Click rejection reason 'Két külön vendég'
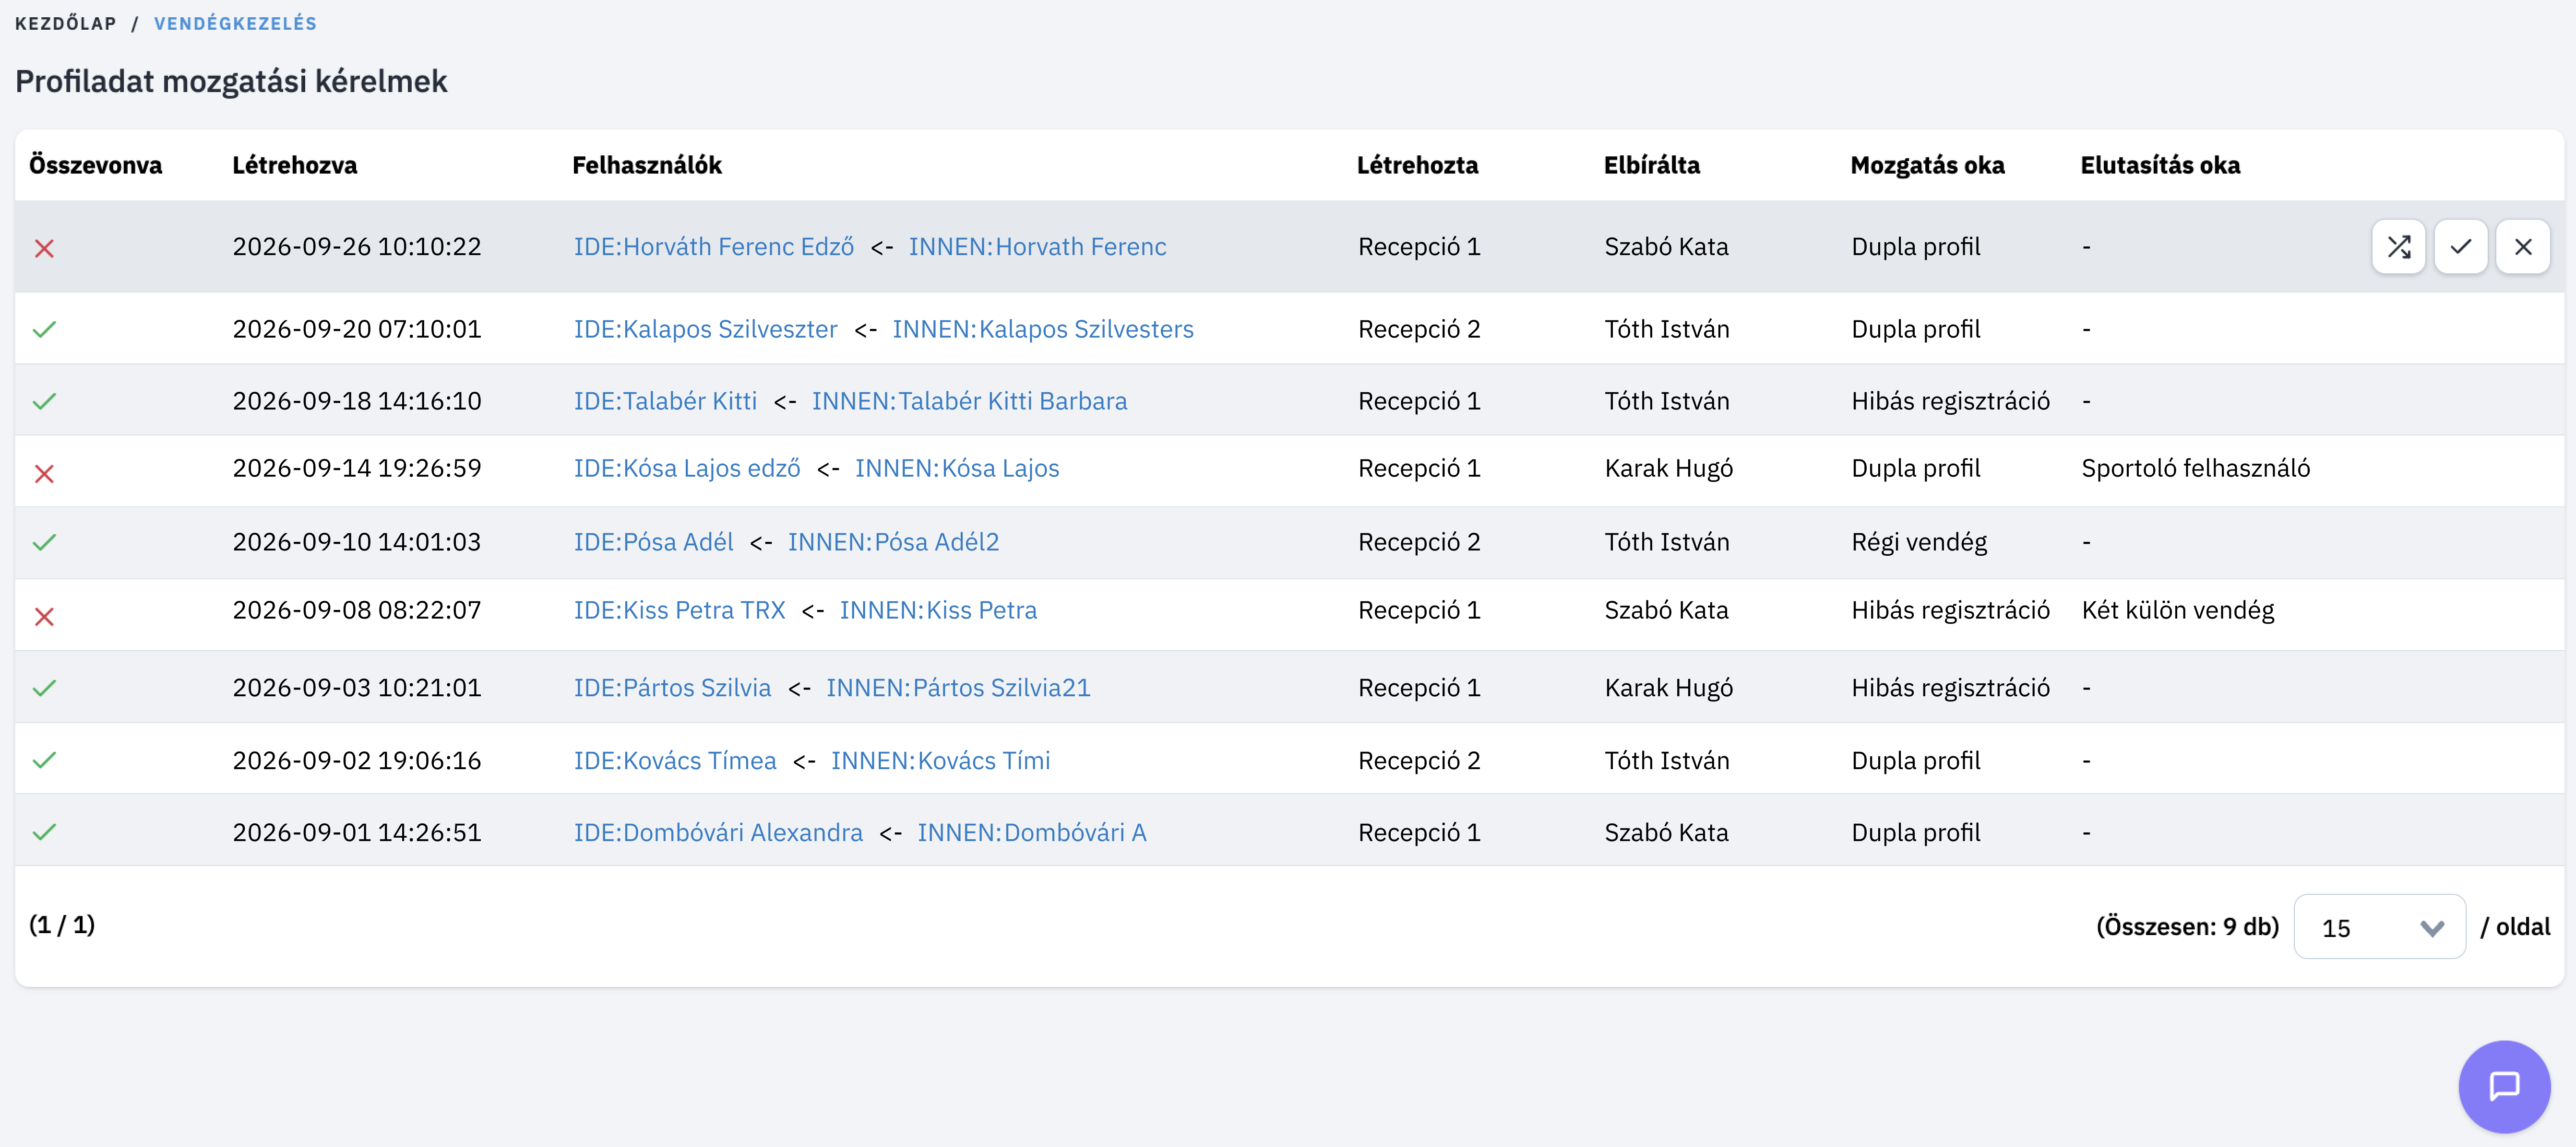 (x=2178, y=609)
